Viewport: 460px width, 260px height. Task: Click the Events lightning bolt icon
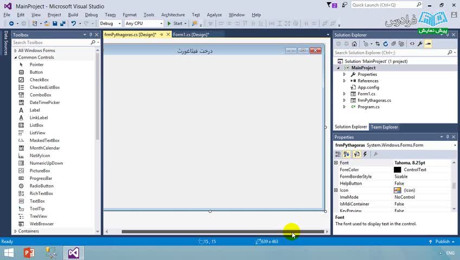tap(365, 154)
